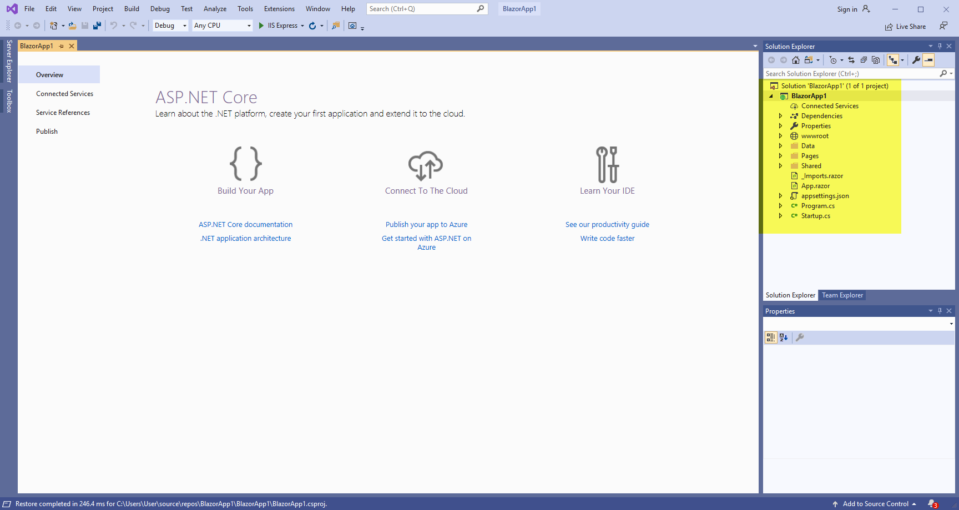Click the Home icon in Solution Explorer
This screenshot has width=959, height=510.
coord(796,60)
